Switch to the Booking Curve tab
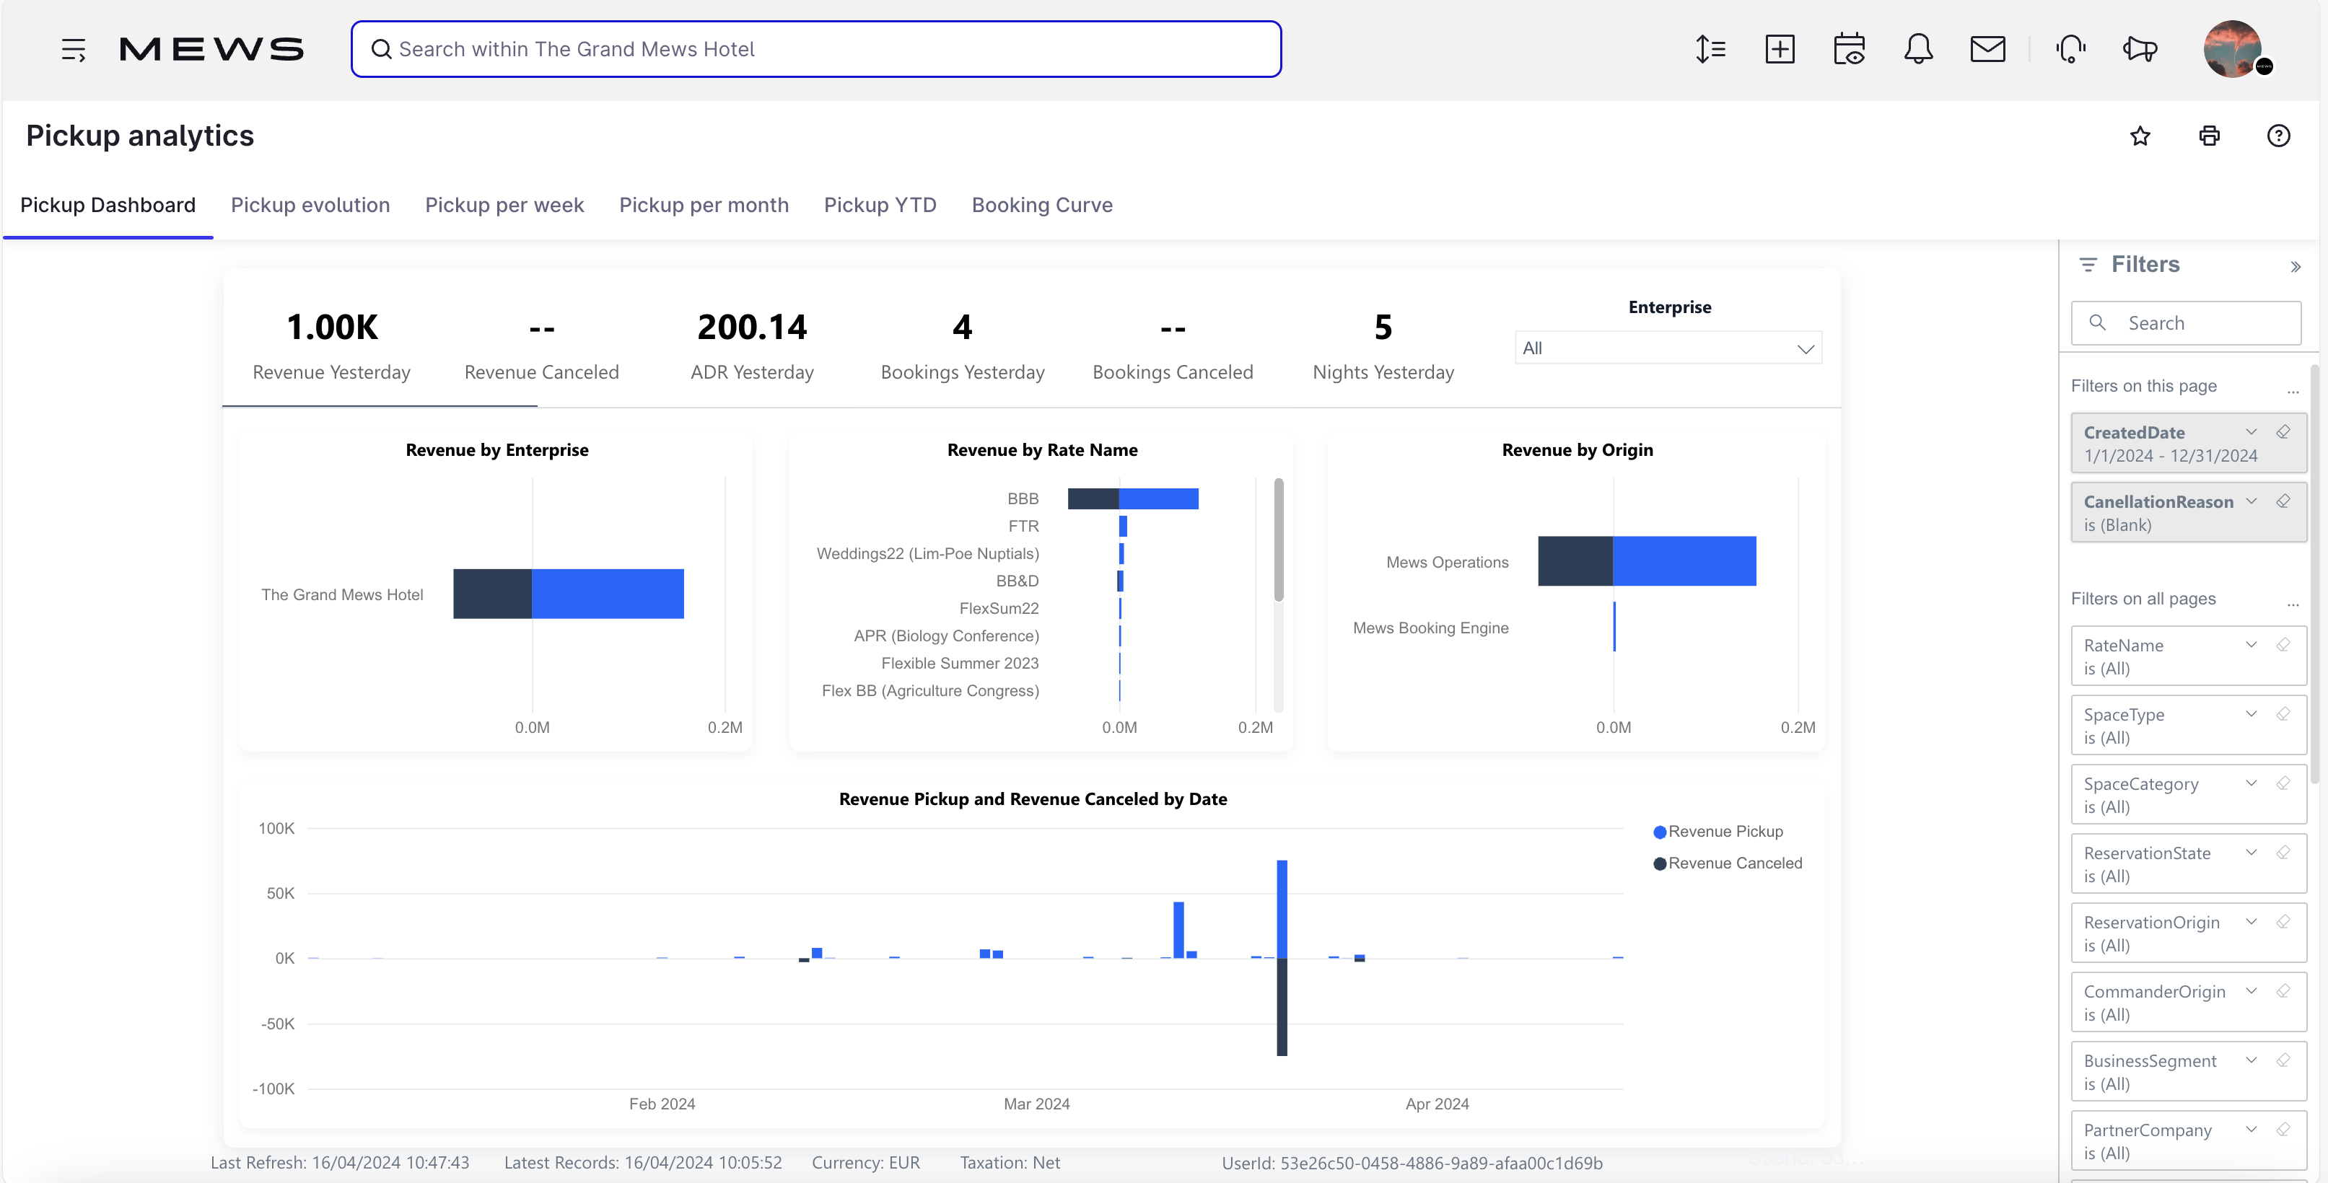The image size is (2328, 1183). click(x=1042, y=205)
